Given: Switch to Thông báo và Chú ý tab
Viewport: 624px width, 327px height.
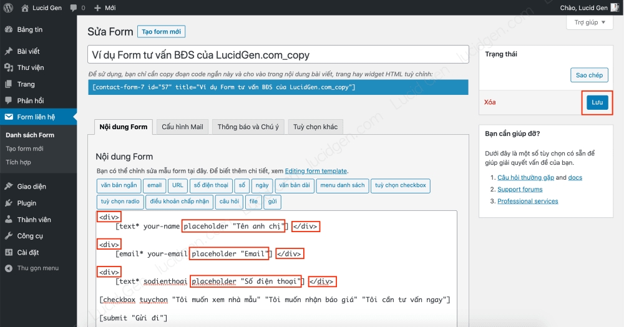Looking at the screenshot, I should [248, 127].
